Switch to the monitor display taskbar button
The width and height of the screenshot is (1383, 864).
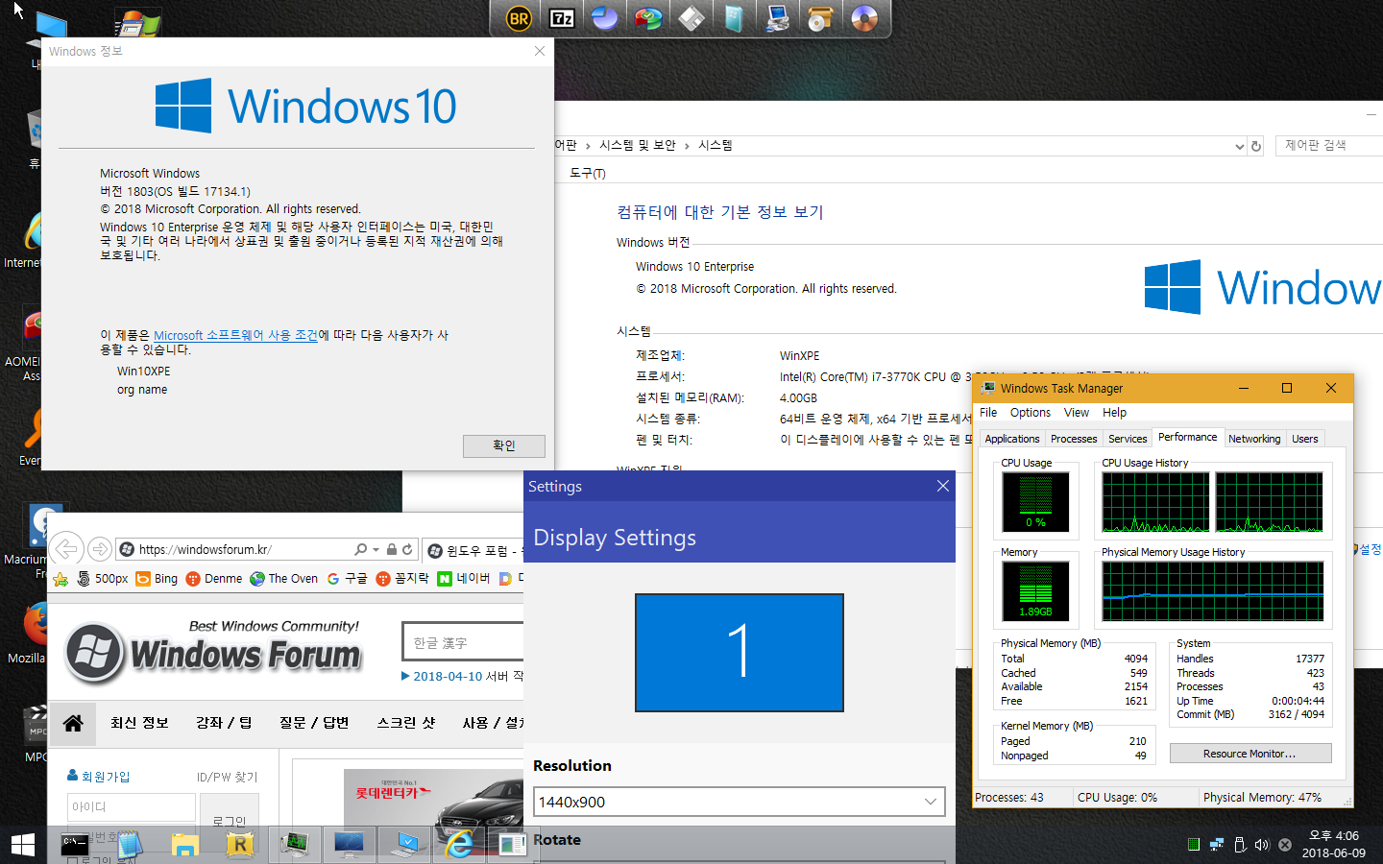350,844
